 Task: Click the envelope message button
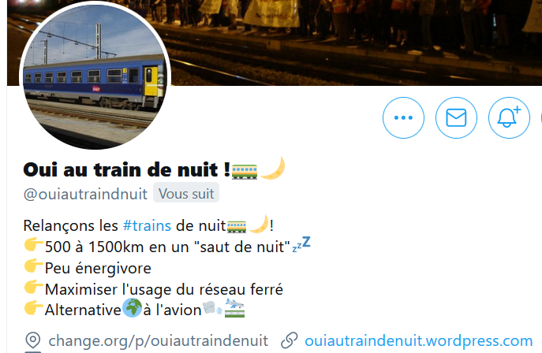point(456,117)
